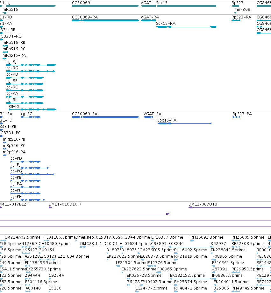
Task: Open the mRpS16-PA protein label
Action: point(14,152)
